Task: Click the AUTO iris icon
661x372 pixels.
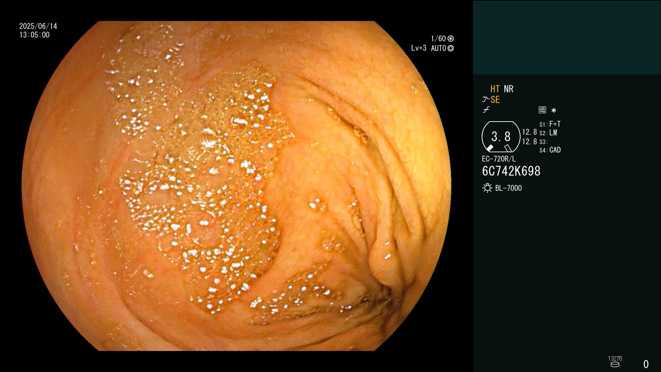Action: pyautogui.click(x=450, y=48)
